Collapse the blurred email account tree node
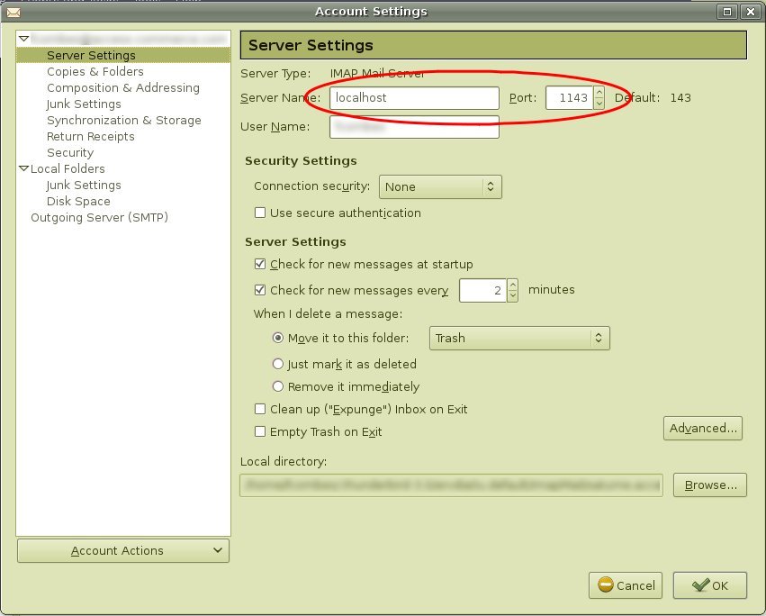 (x=23, y=38)
